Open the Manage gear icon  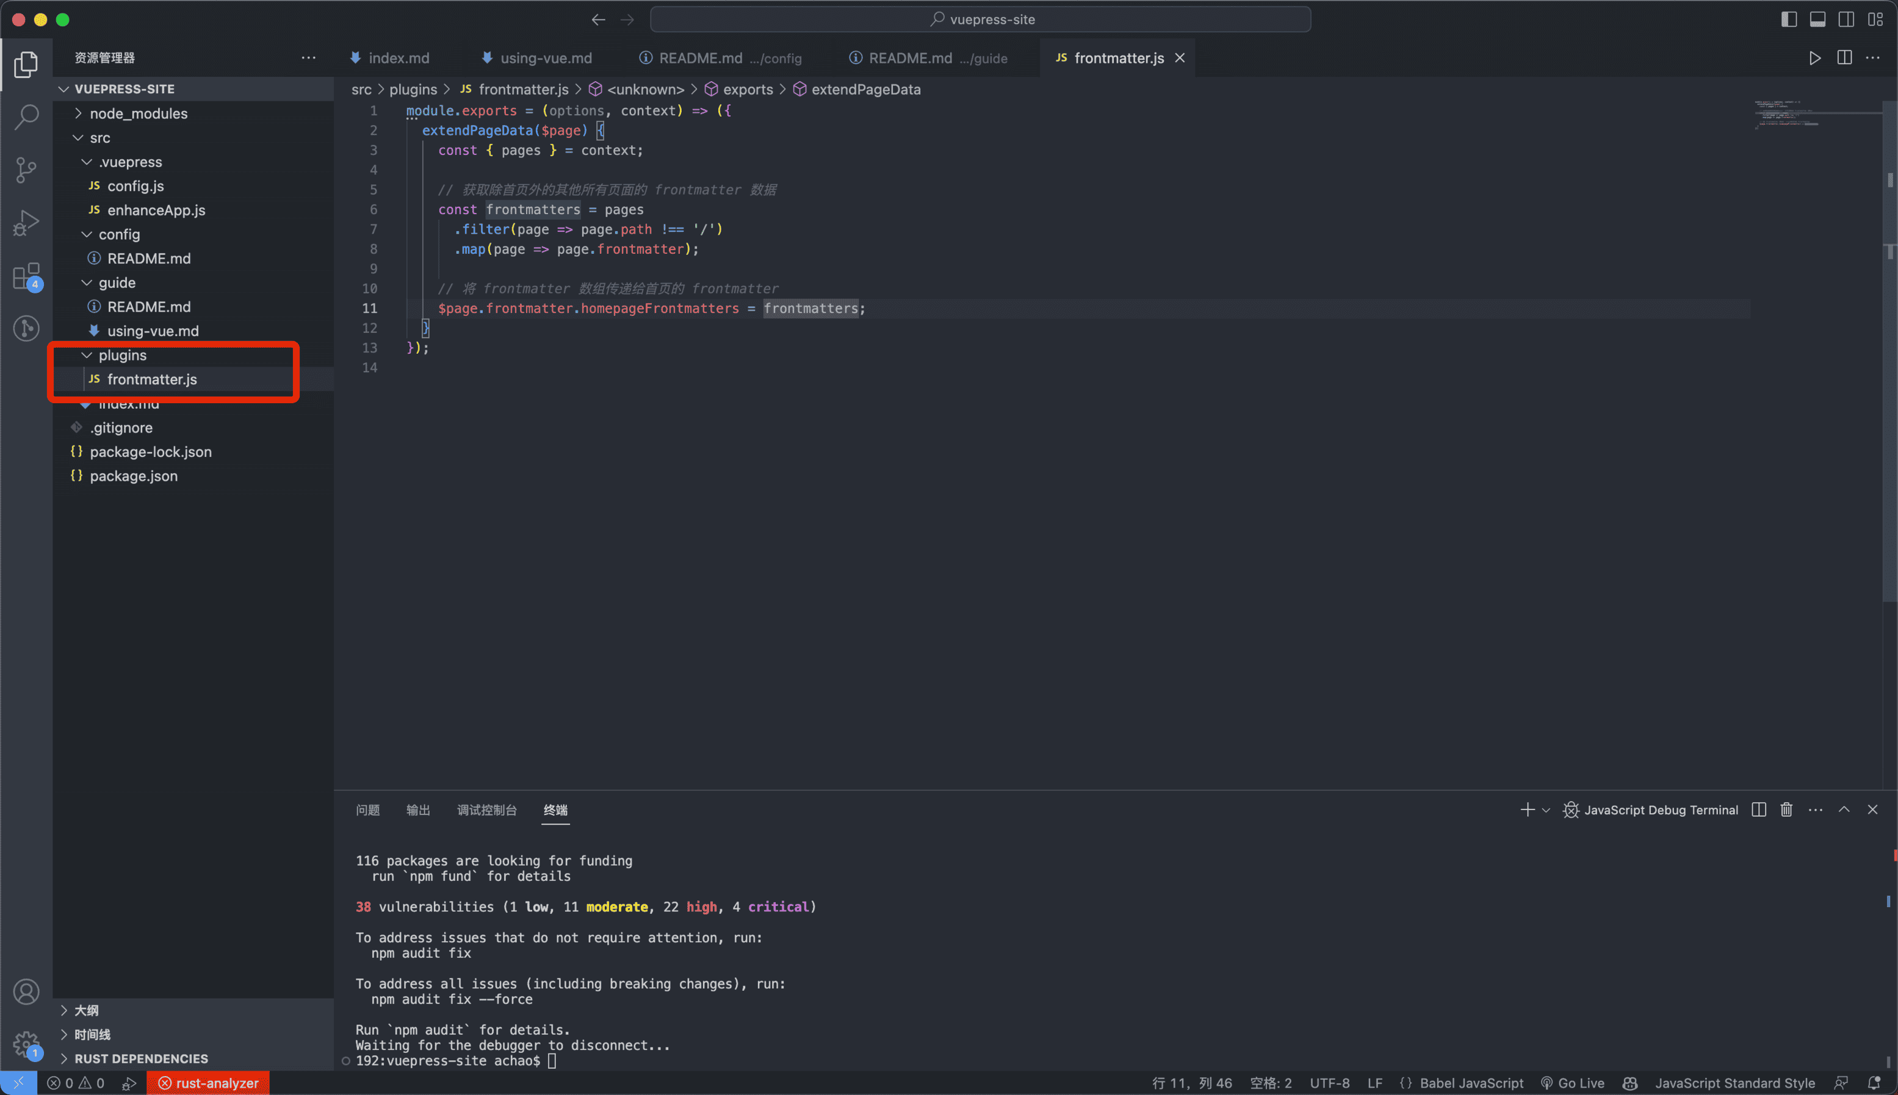tap(26, 1044)
